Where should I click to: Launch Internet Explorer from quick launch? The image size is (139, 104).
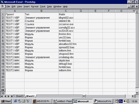pyautogui.click(x=16, y=101)
